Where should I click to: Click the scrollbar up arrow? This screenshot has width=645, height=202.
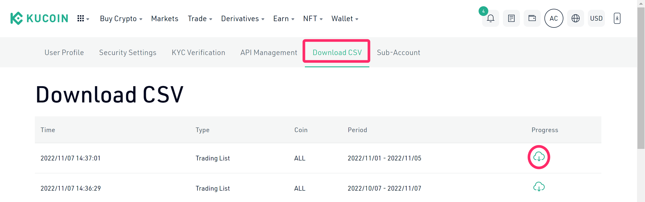(641, 3)
